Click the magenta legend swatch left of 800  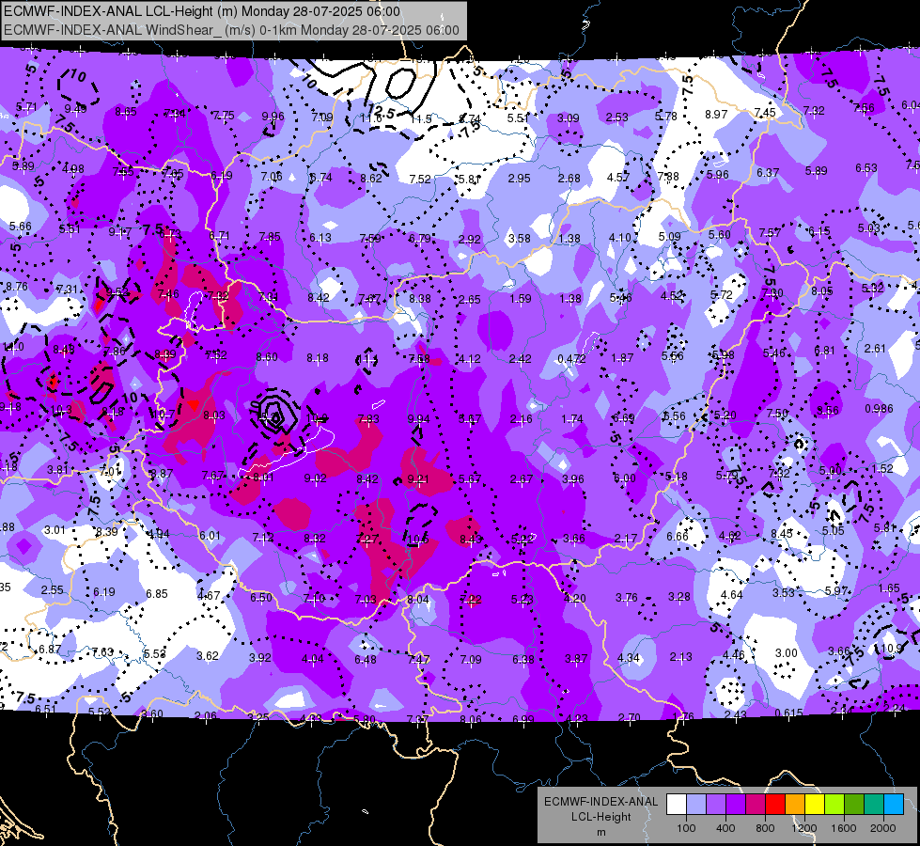tap(756, 805)
